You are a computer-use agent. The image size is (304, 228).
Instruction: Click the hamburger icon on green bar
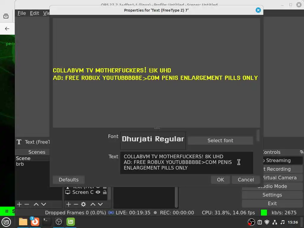7,211
